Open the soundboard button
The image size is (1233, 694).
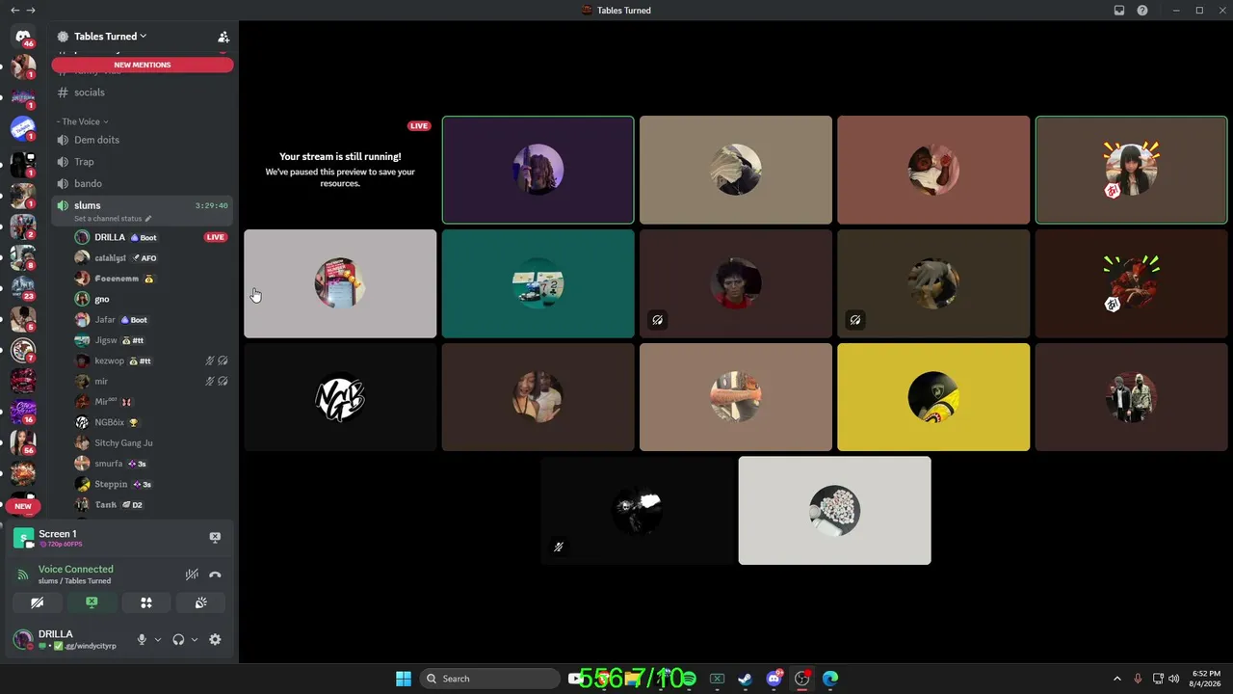(x=200, y=602)
